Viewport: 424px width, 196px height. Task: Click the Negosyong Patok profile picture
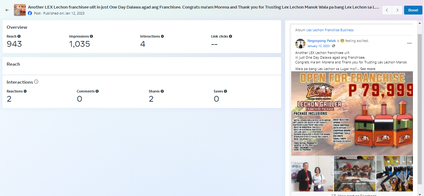click(x=300, y=44)
